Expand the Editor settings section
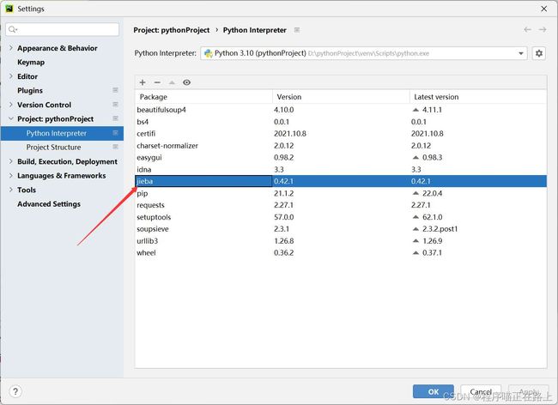558x405 pixels. click(10, 76)
